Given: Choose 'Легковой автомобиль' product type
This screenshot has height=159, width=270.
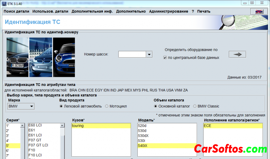Looking at the screenshot, I should [x=61, y=106].
